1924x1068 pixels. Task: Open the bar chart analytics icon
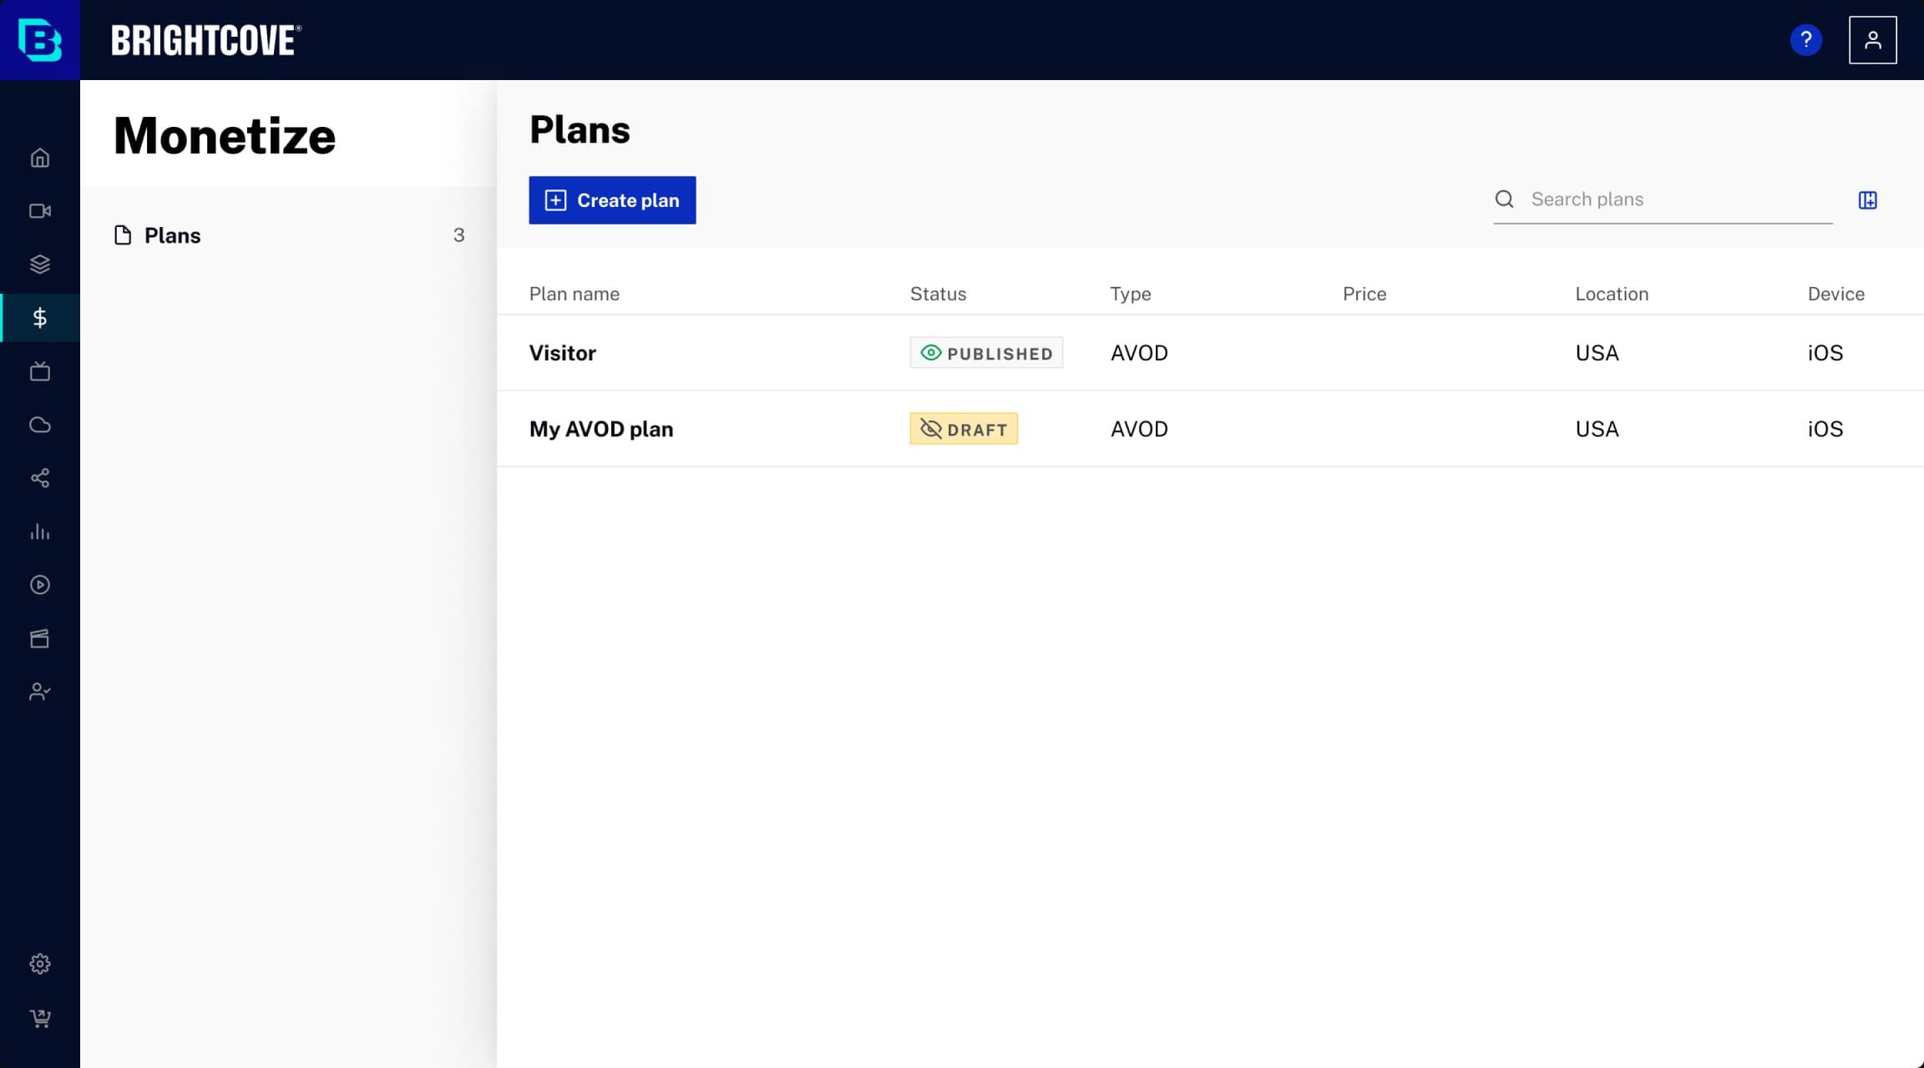[40, 531]
